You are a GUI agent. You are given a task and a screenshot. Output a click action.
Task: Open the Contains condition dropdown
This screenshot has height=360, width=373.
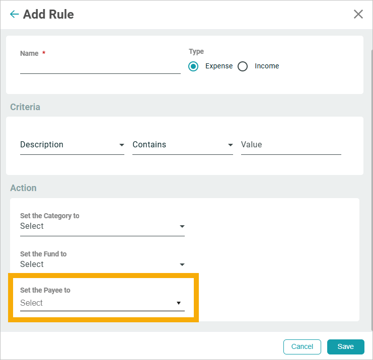182,145
